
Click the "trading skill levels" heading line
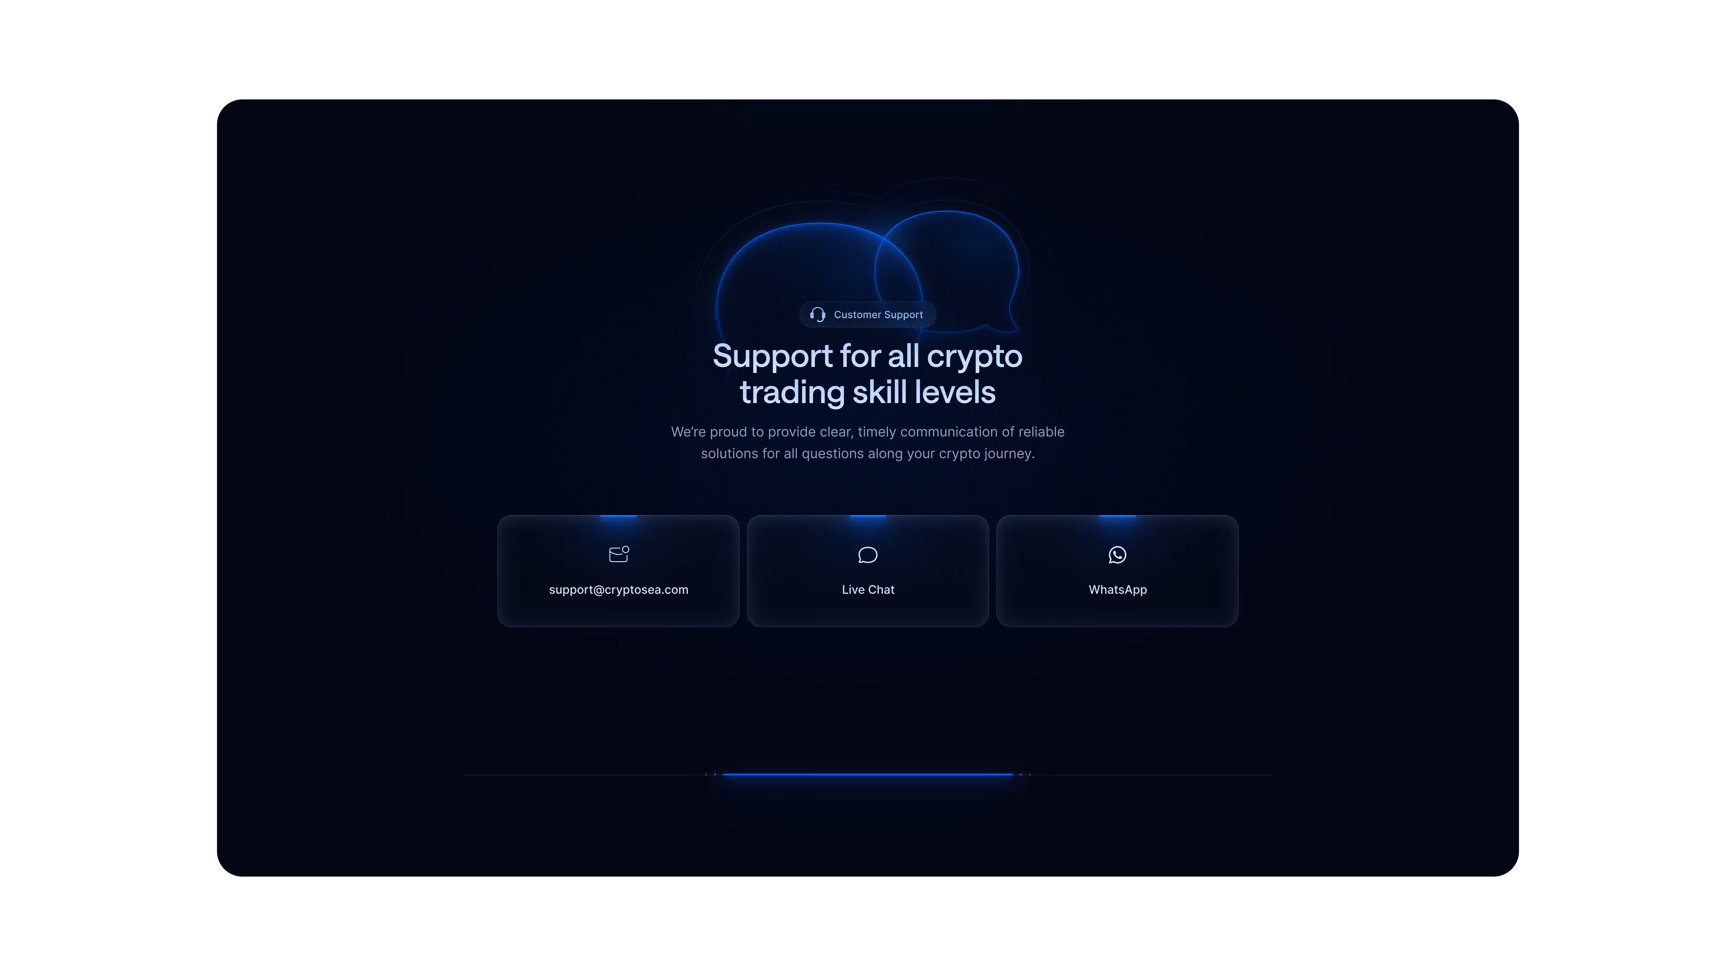tap(868, 392)
